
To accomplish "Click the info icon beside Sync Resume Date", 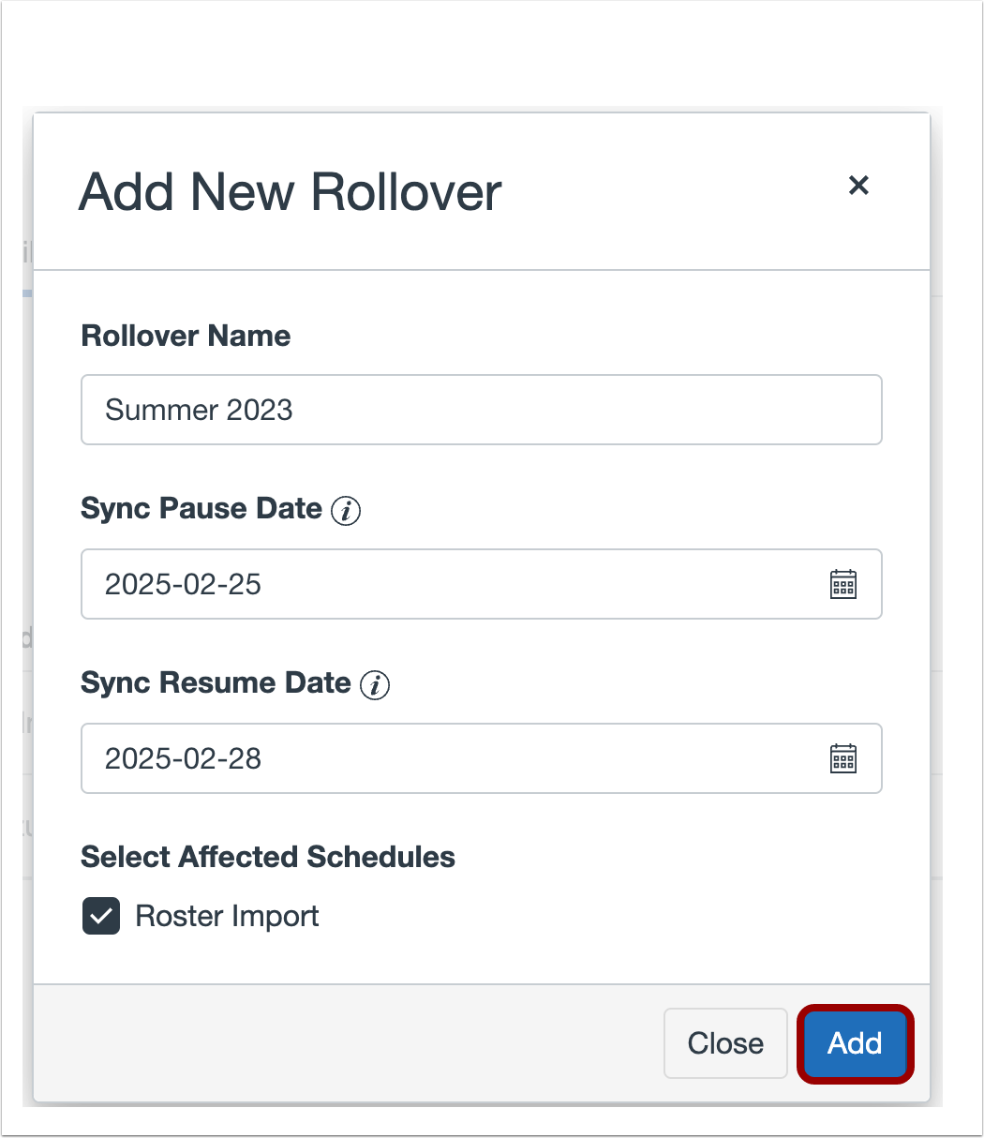I will tap(375, 685).
